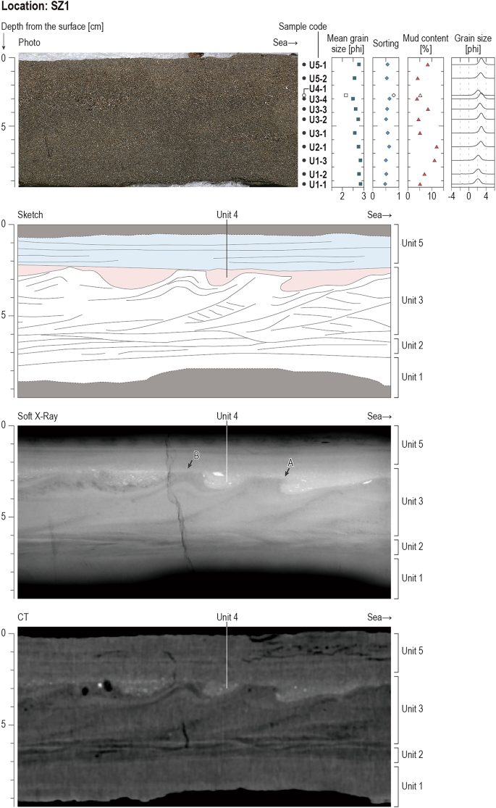Image resolution: width=496 pixels, height=808 pixels.
Task: Click 'Sea→' label above CT image
Action: (379, 617)
